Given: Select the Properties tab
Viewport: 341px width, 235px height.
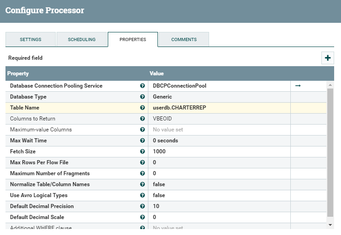Looking at the screenshot, I should (133, 40).
